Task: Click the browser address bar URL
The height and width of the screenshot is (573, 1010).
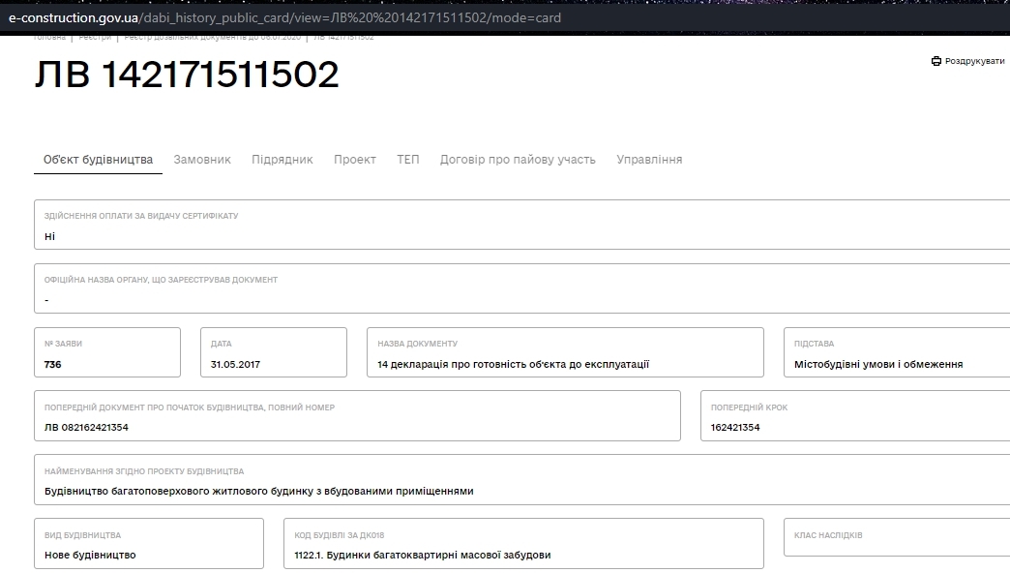Action: 284,18
